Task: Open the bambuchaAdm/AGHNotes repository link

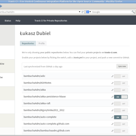Action: (37, 83)
